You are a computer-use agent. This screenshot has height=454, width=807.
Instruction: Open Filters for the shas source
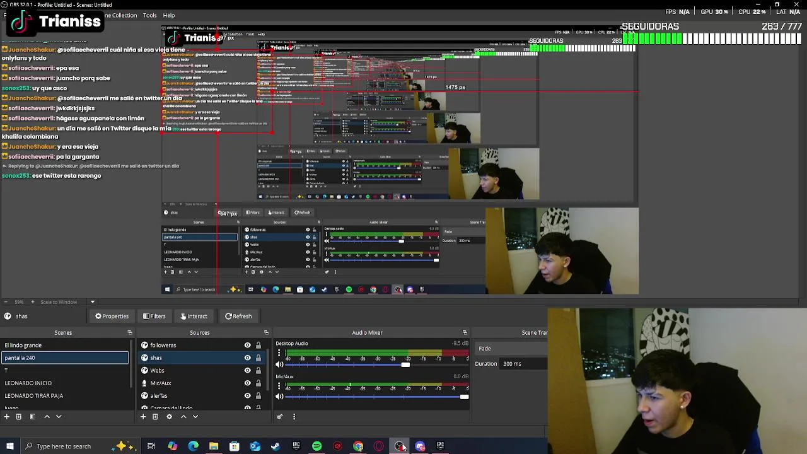pos(154,316)
